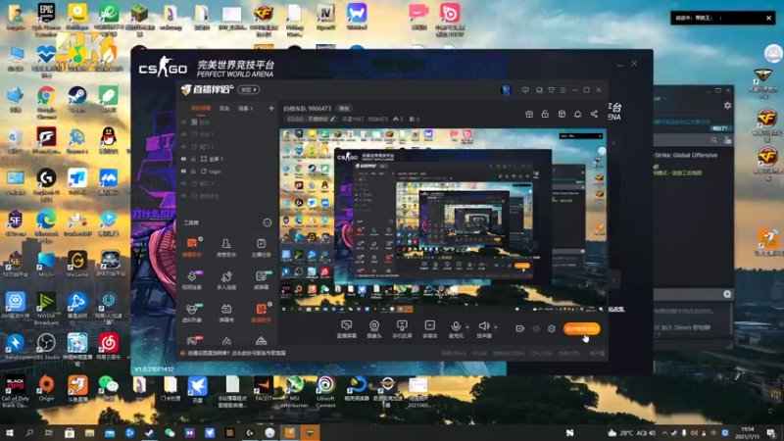Click the pencil next to CS:GO category
Viewport: 784px width, 441px height.
click(332, 119)
